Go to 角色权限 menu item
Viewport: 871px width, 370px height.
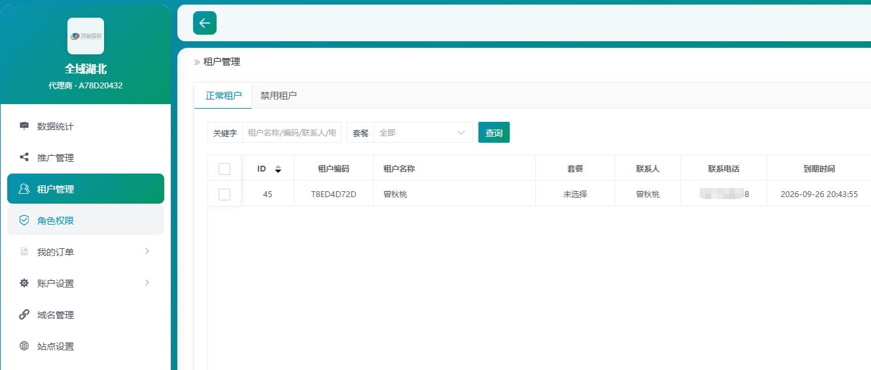coord(86,220)
